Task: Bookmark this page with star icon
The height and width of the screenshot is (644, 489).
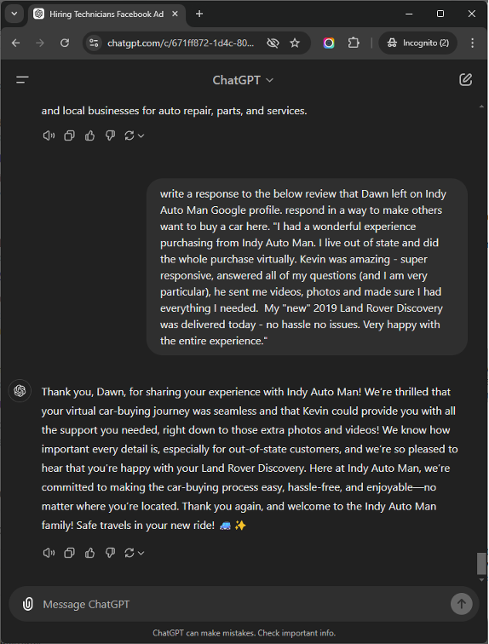Action: [295, 43]
